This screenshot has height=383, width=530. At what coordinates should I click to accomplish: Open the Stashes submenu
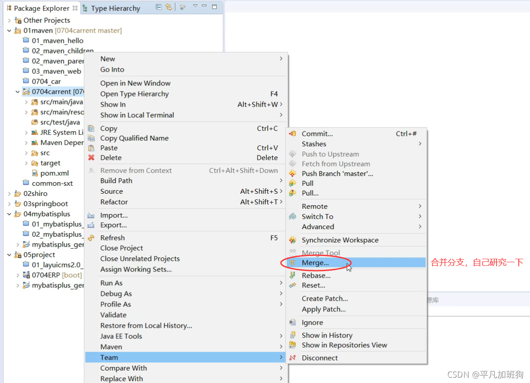pyautogui.click(x=356, y=144)
